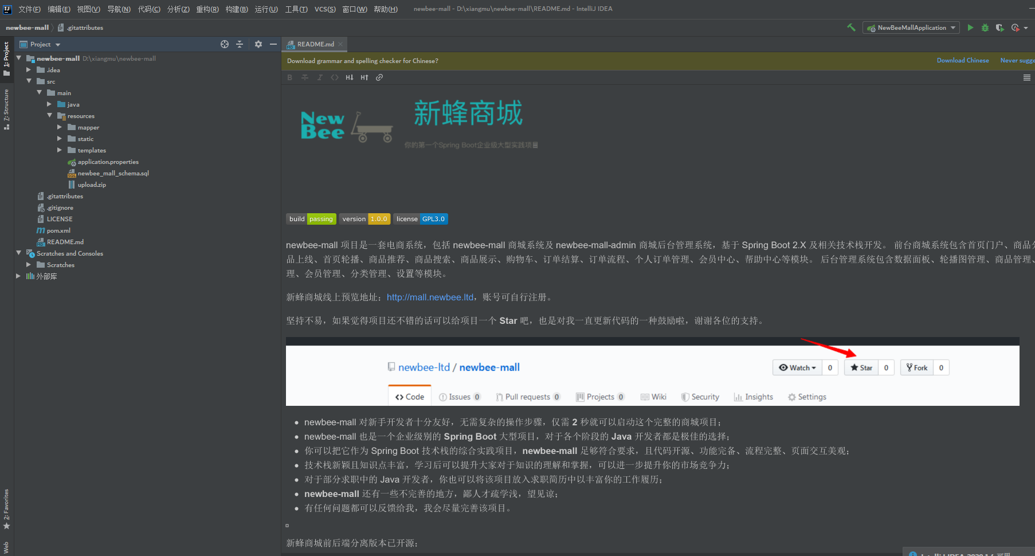Toggle bold formatting in the markdown toolbar
Viewport: 1035px width, 556px height.
pyautogui.click(x=289, y=77)
